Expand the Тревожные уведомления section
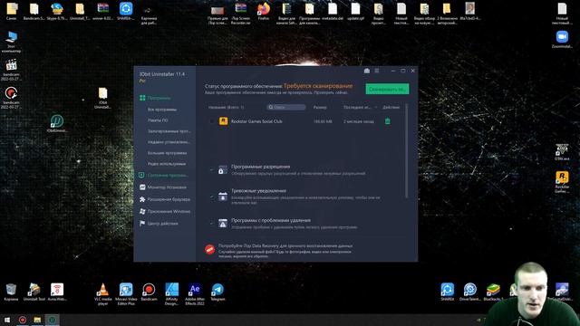580x326 pixels. point(212,197)
